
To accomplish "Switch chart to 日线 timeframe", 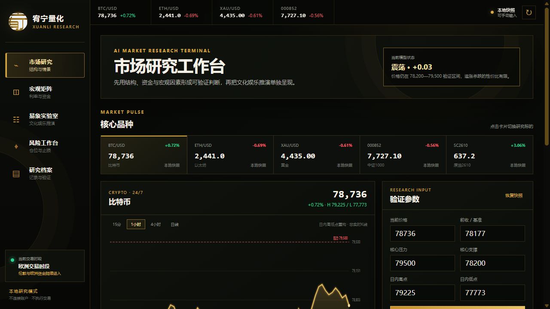I will [174, 224].
